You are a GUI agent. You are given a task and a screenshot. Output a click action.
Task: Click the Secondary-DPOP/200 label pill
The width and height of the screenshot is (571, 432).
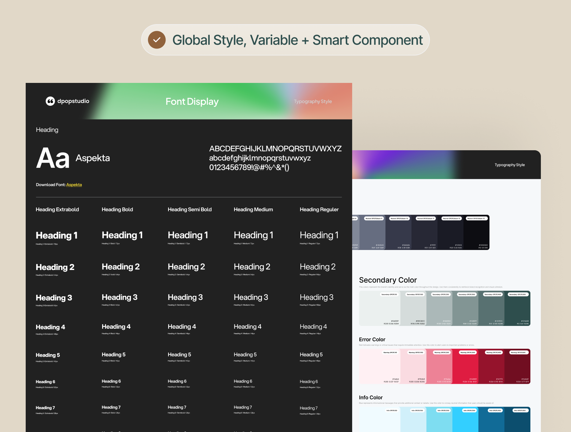tap(441, 294)
